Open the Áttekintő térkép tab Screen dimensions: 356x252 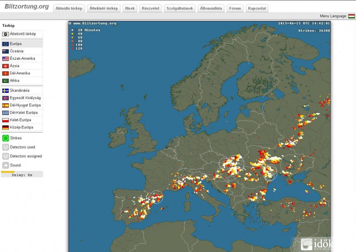104,8
